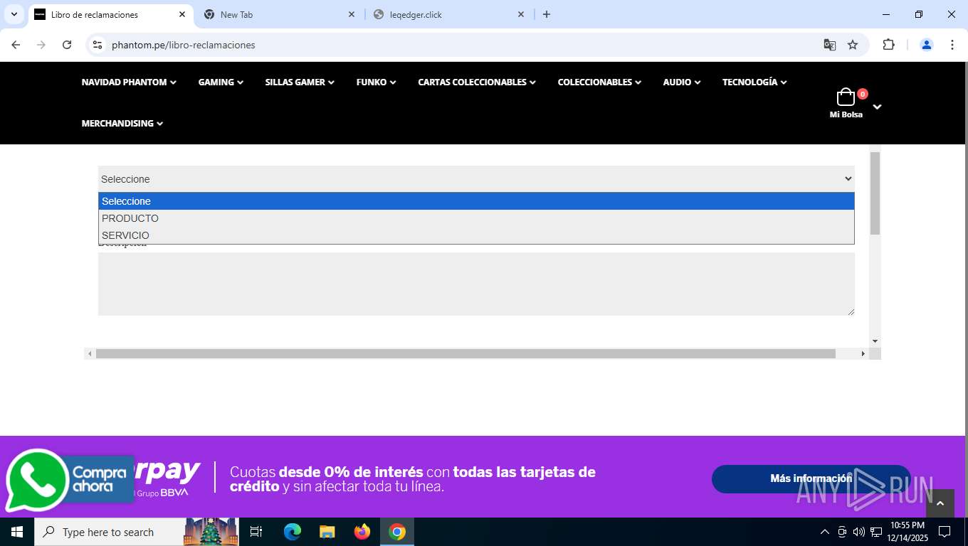Close the New Tab tab
Image resolution: width=968 pixels, height=546 pixels.
tap(352, 14)
